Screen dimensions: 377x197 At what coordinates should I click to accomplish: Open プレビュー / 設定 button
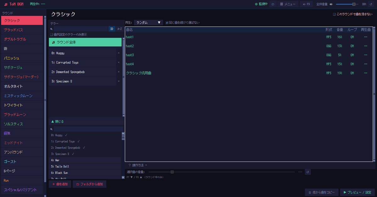(x=357, y=192)
